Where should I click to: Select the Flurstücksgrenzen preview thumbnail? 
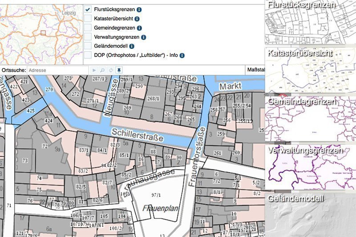(x=310, y=22)
